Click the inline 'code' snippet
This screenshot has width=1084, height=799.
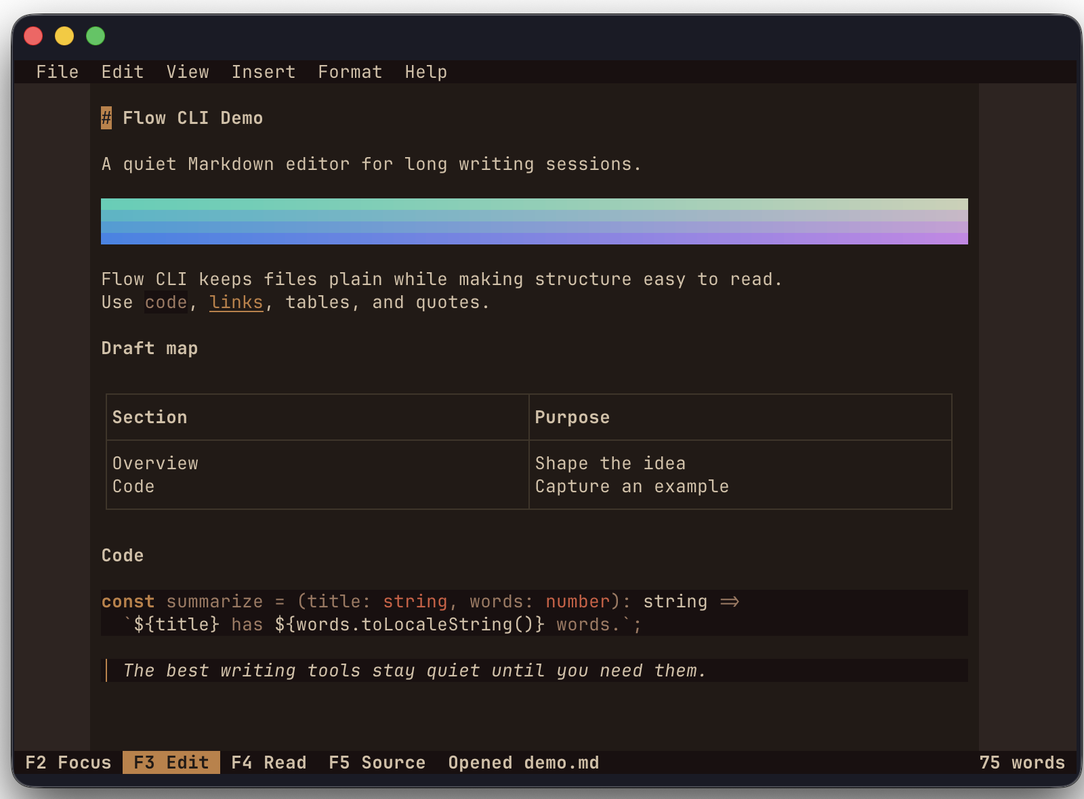pyautogui.click(x=166, y=302)
